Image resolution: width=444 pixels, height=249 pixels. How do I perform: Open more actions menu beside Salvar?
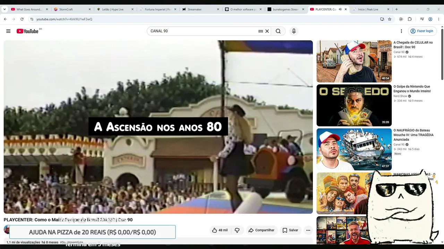(x=308, y=230)
